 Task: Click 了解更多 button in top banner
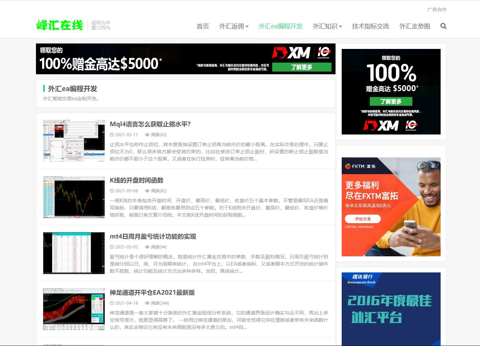coord(302,67)
